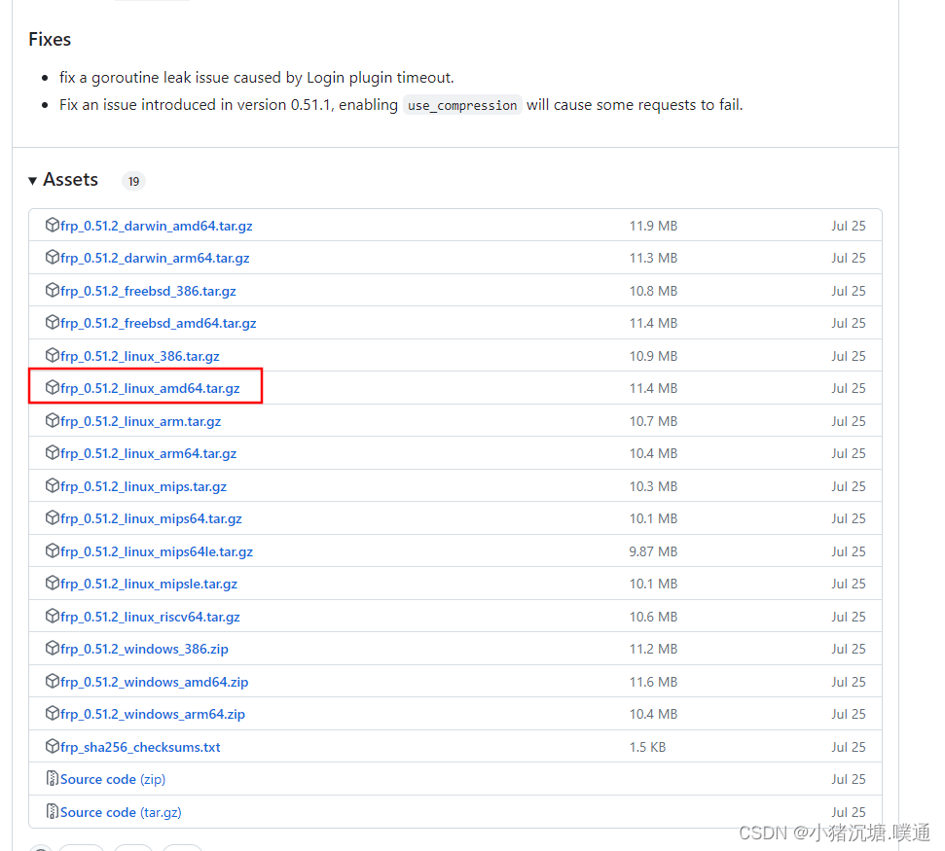Click file icon beside Source code (tar.gz)
This screenshot has width=945, height=851.
(x=53, y=812)
